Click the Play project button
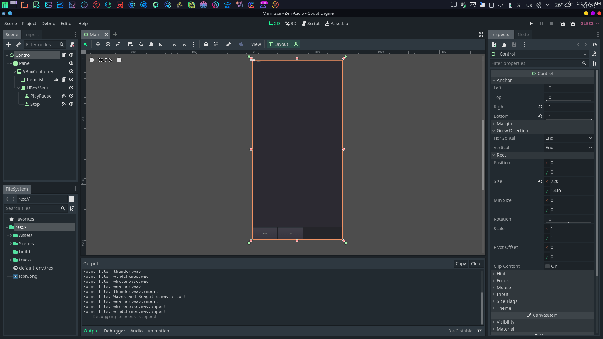 [531, 24]
